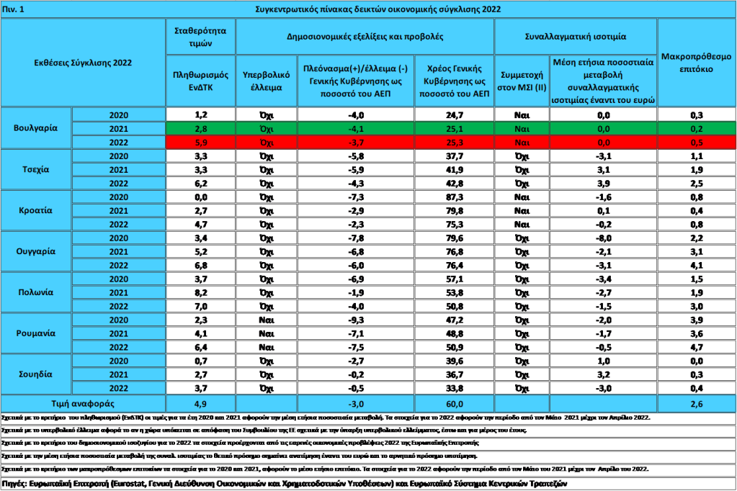
Task: Click the Σουηδία country cell
Action: pos(37,374)
